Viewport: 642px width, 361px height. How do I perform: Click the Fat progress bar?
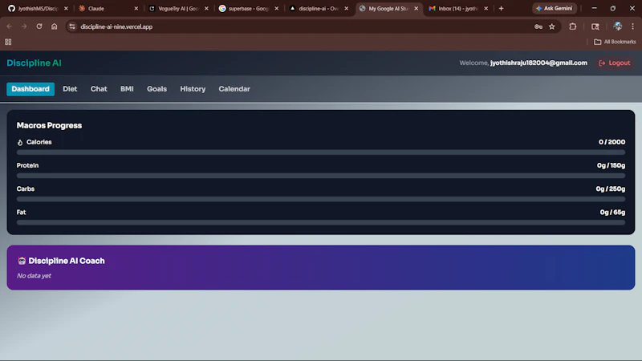pyautogui.click(x=321, y=222)
